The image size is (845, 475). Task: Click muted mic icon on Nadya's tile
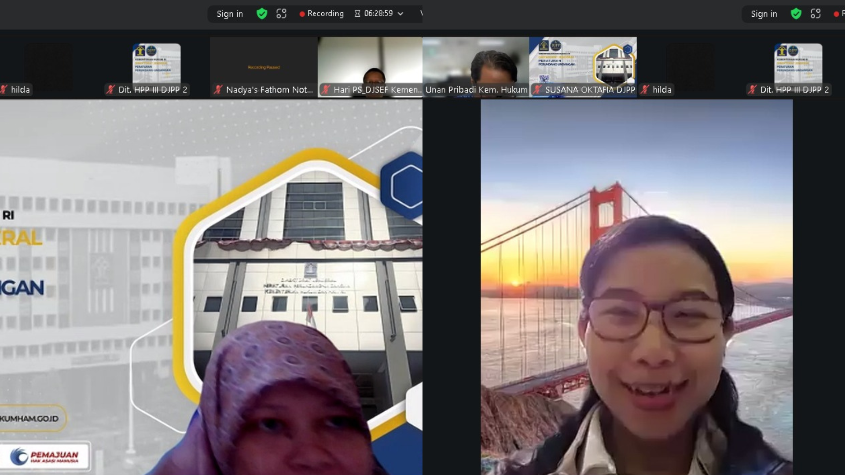coord(218,90)
